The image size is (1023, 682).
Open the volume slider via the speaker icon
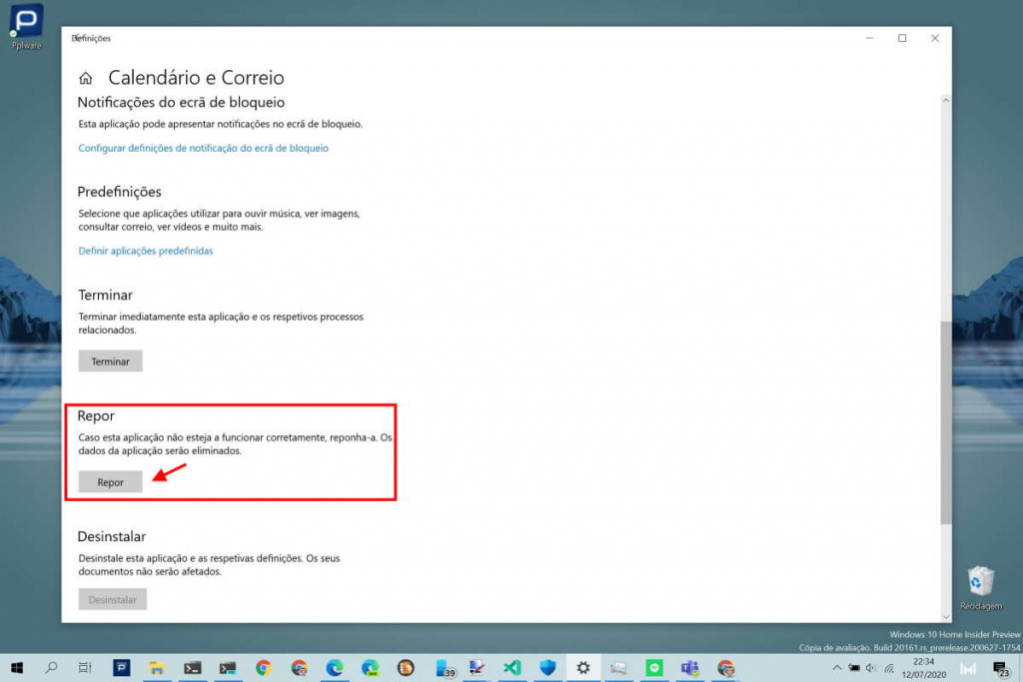(869, 668)
